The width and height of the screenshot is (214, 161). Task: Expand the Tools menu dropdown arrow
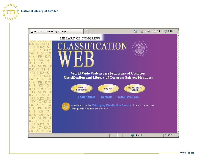click(176, 31)
